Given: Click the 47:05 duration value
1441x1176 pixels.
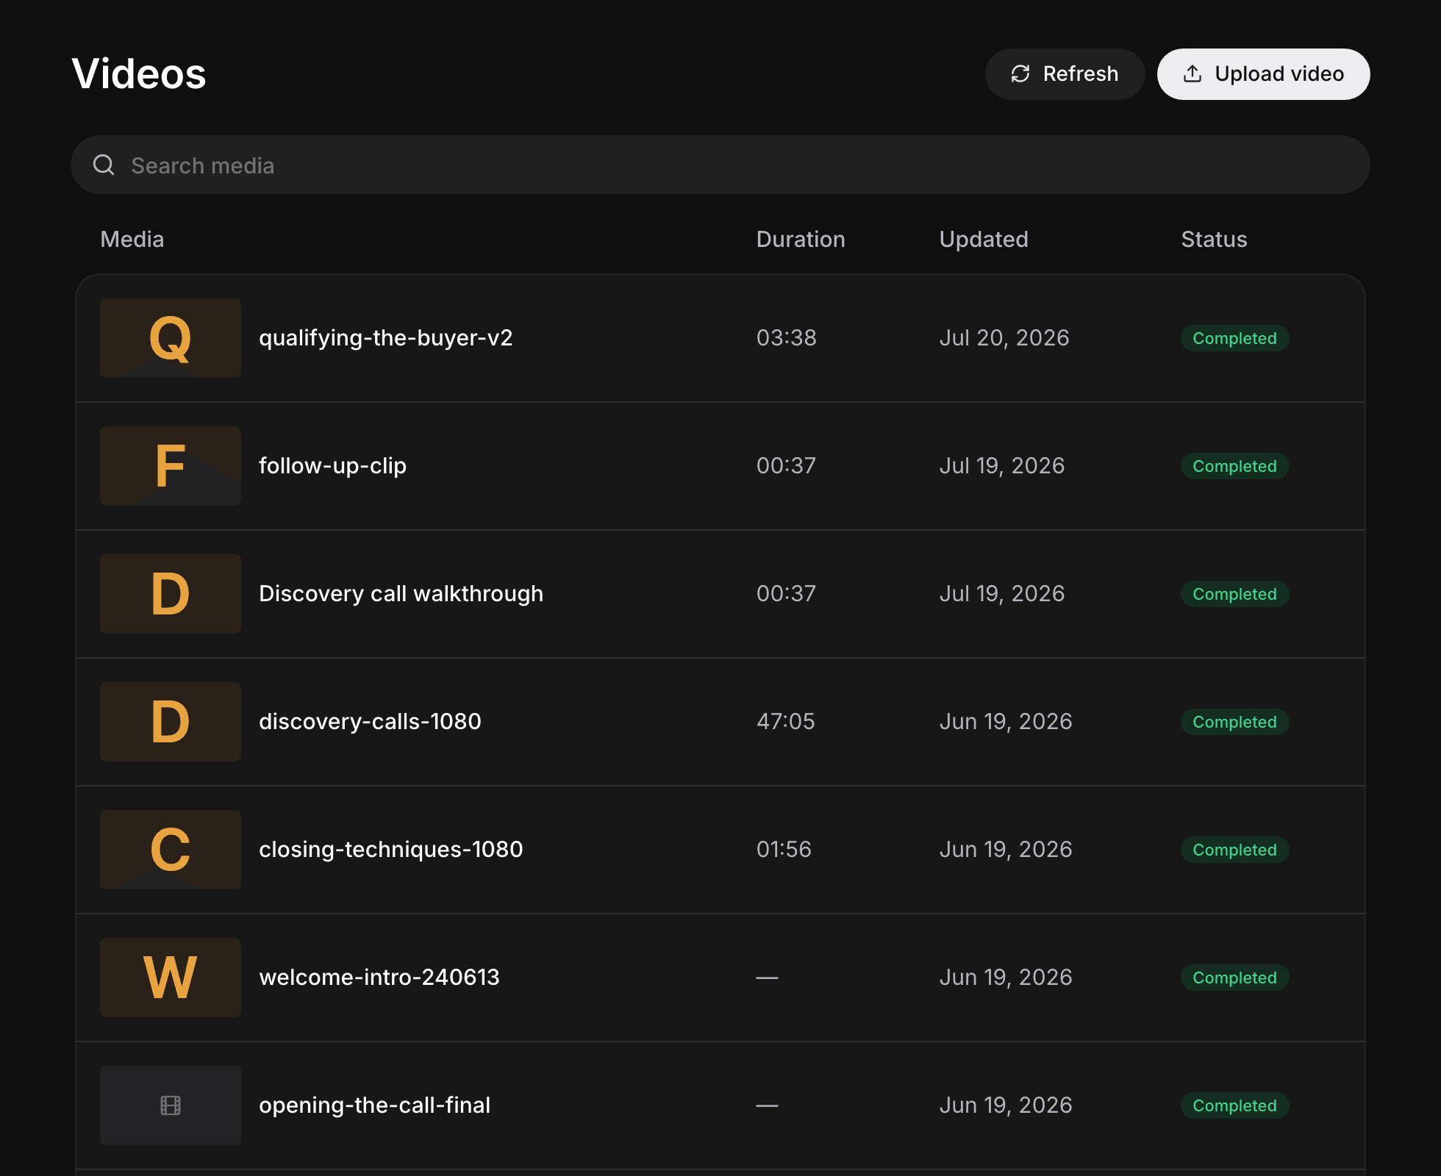Looking at the screenshot, I should click(785, 722).
